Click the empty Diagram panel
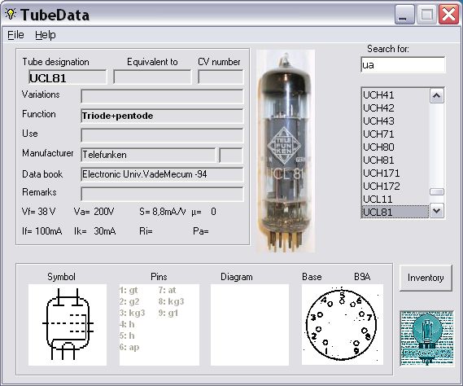 250,325
